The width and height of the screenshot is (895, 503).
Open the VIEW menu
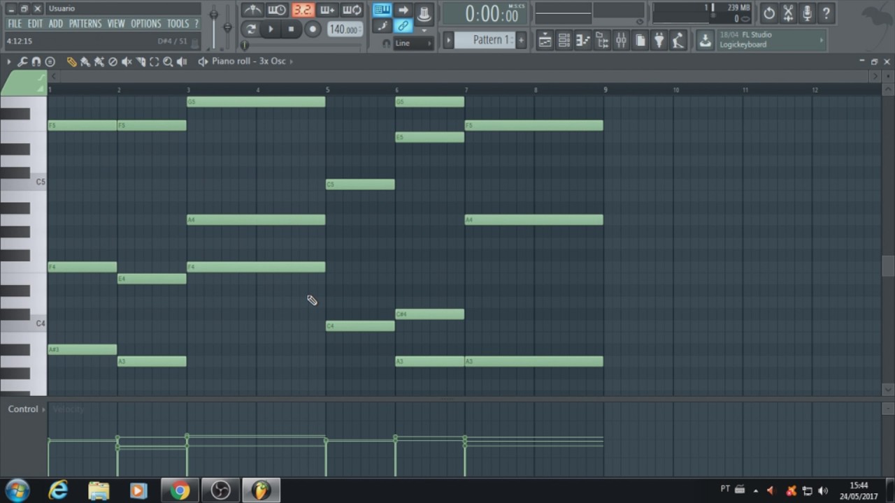click(x=116, y=24)
